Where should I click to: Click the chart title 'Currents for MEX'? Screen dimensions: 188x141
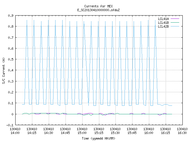click(98, 6)
